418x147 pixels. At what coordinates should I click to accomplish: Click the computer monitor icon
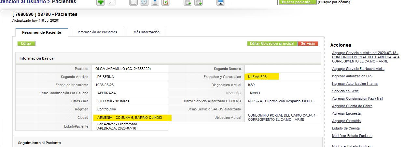coord(221,2)
